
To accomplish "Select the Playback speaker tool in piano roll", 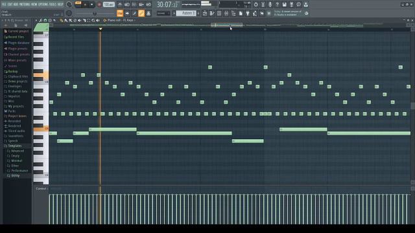I will [x=98, y=20].
